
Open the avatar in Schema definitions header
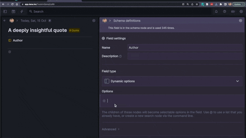[105, 21]
